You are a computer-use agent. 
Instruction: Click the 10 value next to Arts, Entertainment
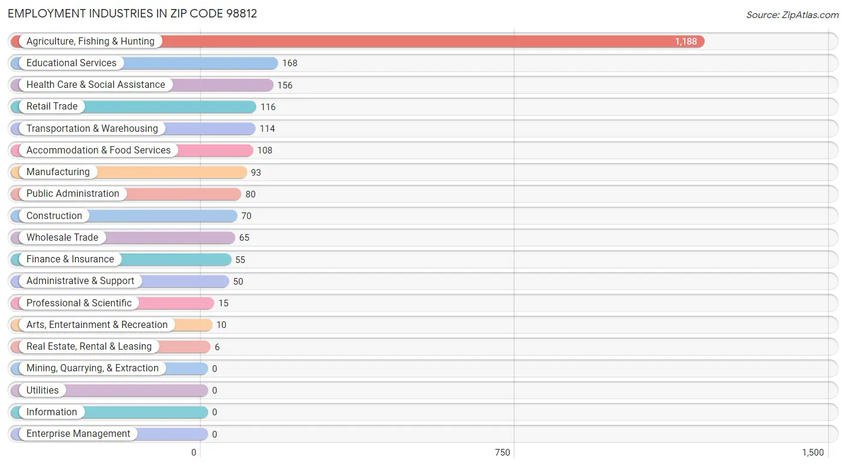coord(221,325)
